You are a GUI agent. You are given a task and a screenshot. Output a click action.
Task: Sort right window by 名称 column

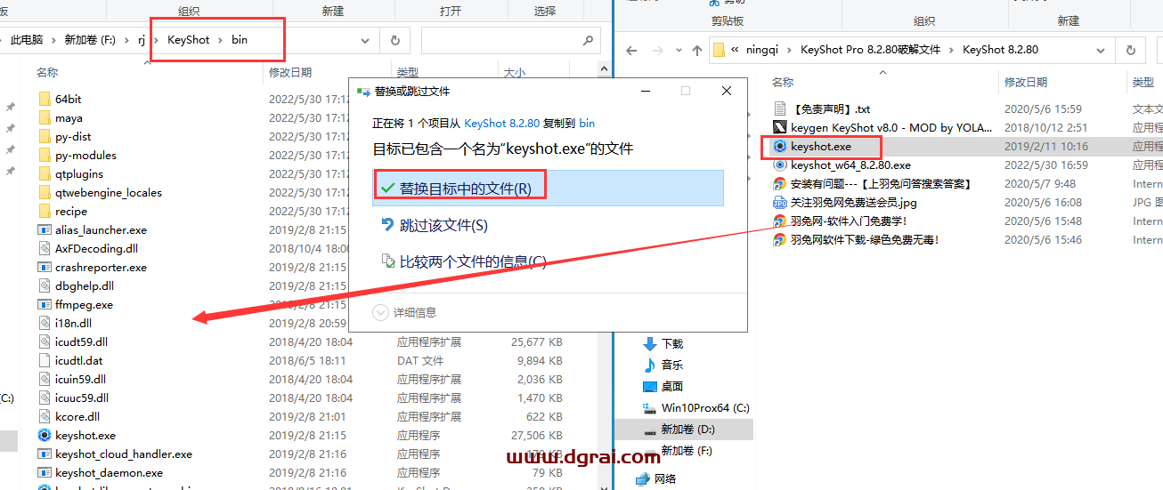(x=783, y=82)
